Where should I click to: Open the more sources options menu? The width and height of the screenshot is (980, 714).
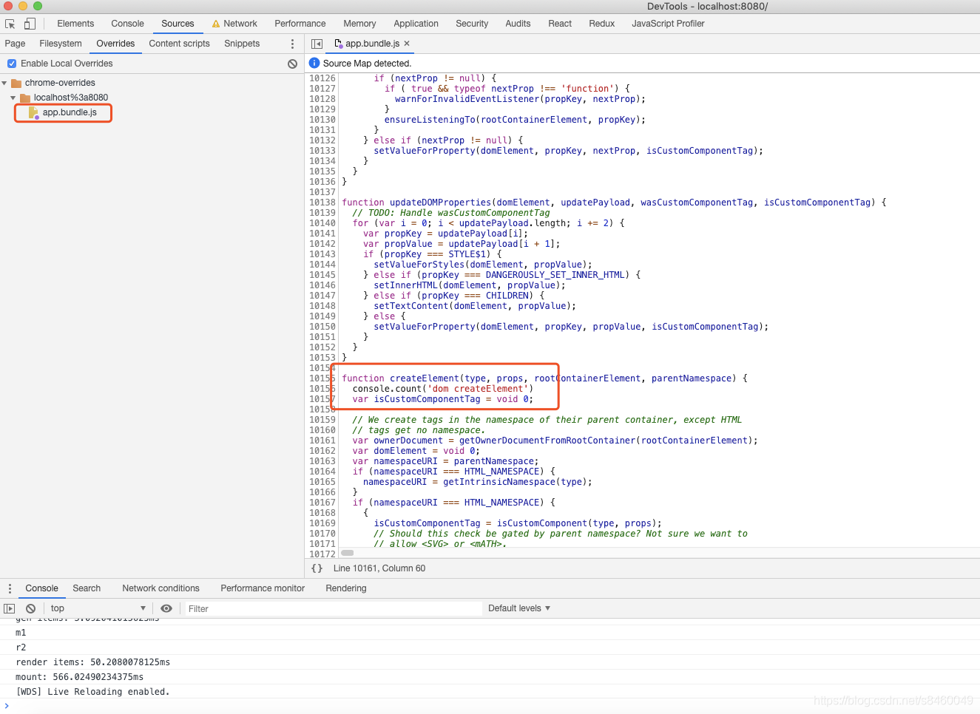(293, 44)
